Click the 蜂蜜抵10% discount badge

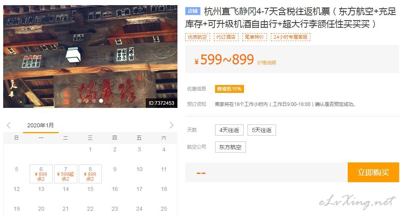point(229,89)
